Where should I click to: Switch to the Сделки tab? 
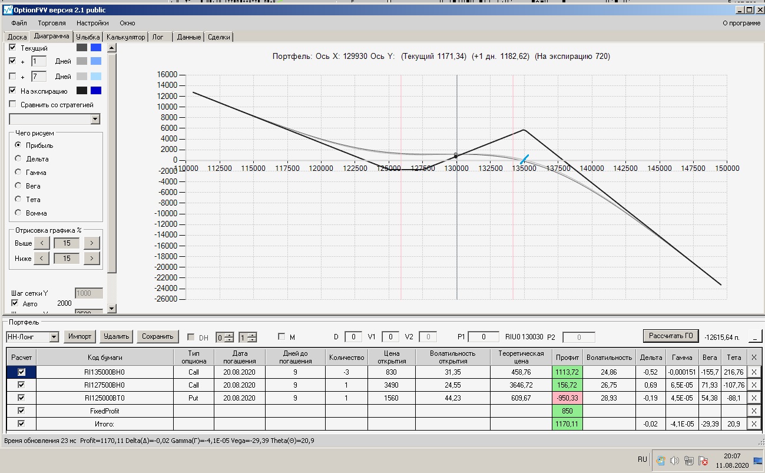coord(219,37)
